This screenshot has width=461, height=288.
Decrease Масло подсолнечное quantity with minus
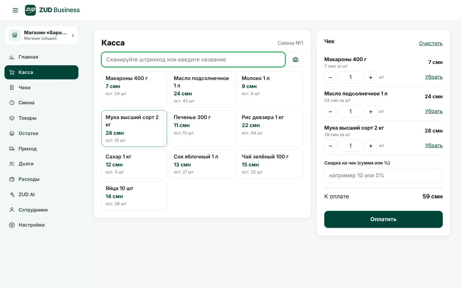[330, 111]
